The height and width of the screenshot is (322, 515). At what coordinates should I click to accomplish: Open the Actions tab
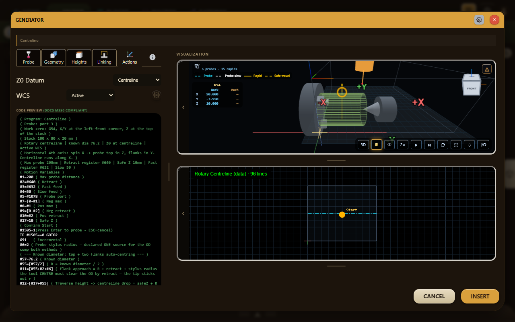(130, 58)
